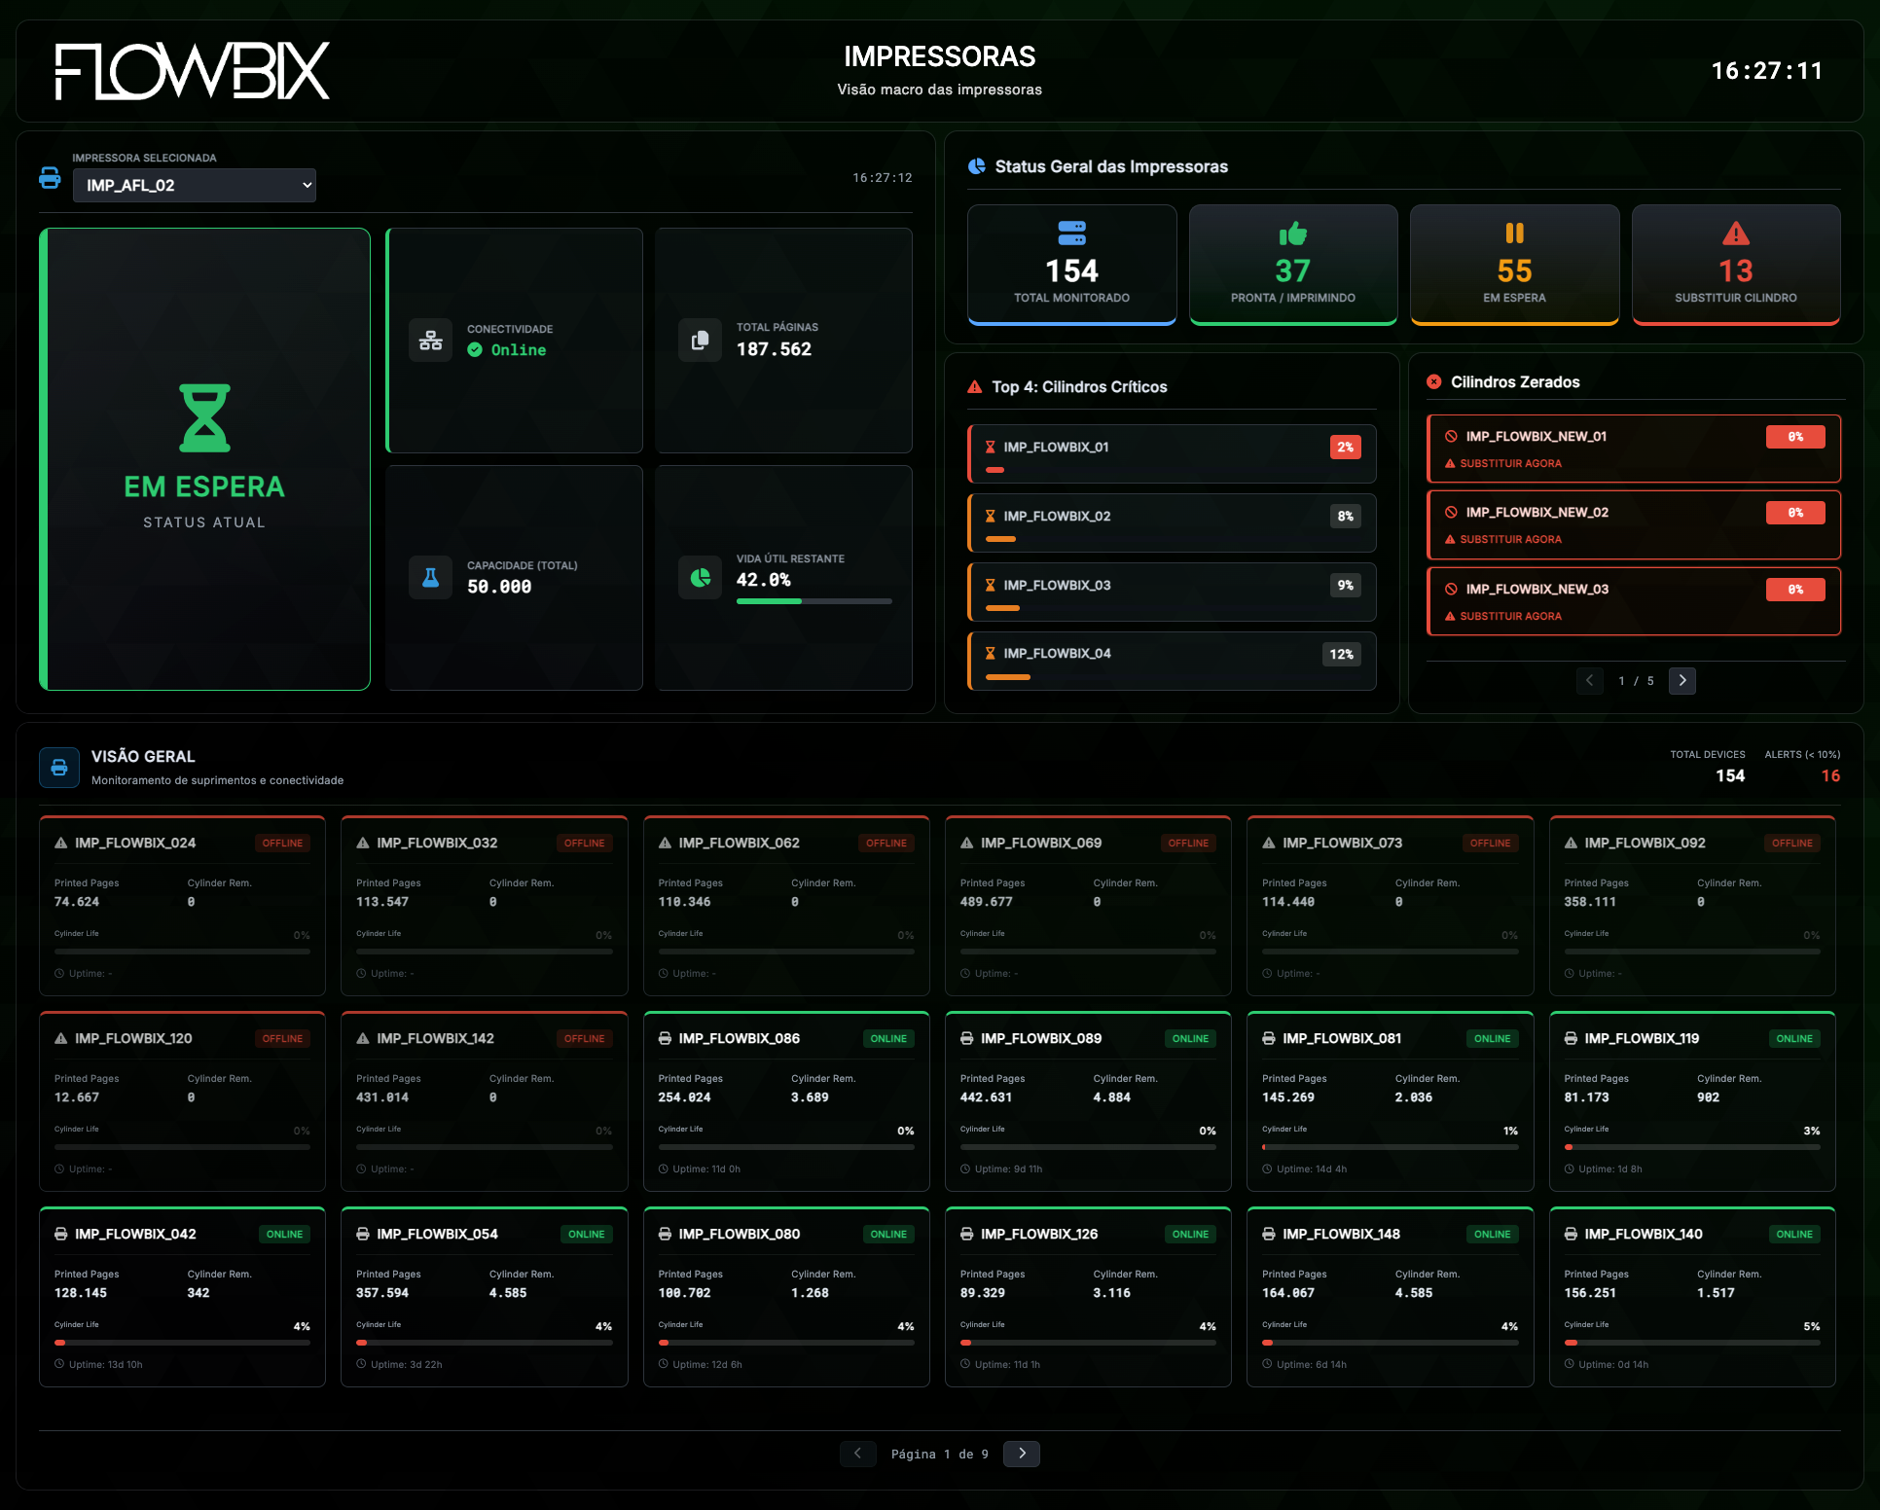
Task: Click Substituir Agora under IMP_FLOWBIX_NEW_02
Action: [x=1510, y=540]
